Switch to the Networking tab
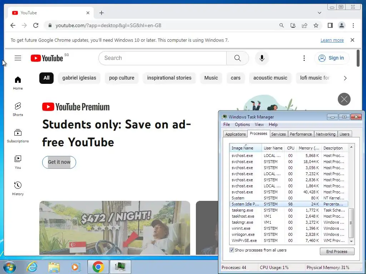The width and height of the screenshot is (366, 274). coord(326,134)
